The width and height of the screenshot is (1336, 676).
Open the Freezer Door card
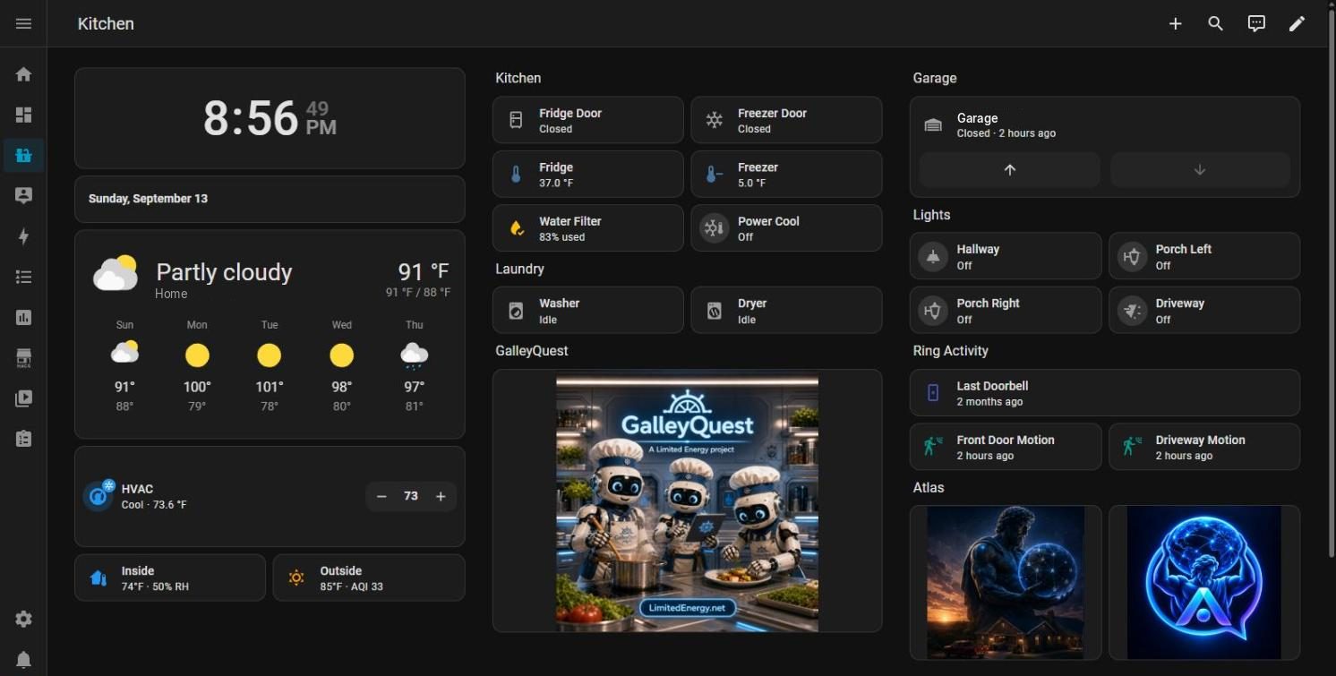(786, 120)
